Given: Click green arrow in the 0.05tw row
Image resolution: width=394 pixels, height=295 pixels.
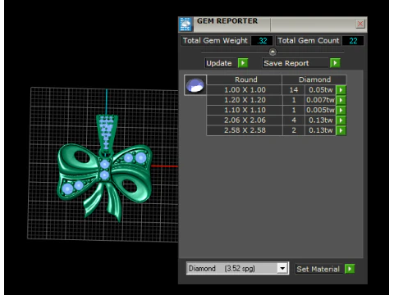Looking at the screenshot, I should tap(341, 90).
